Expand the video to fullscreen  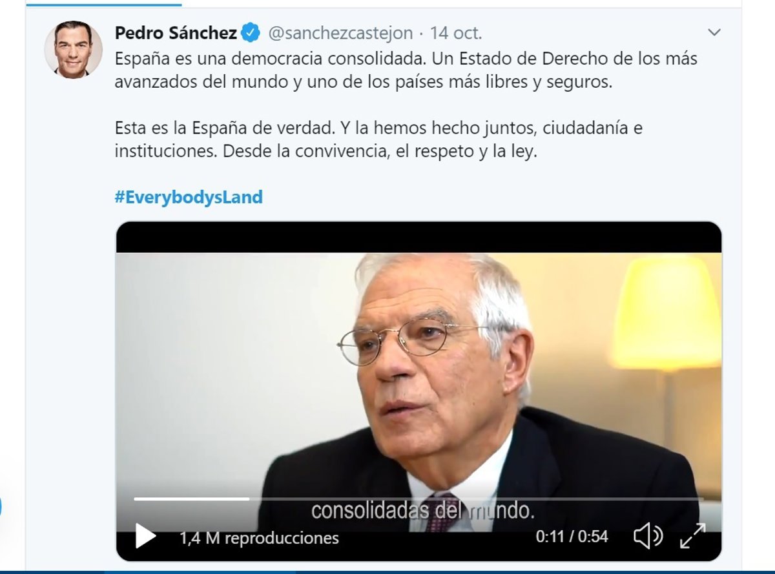click(x=693, y=536)
